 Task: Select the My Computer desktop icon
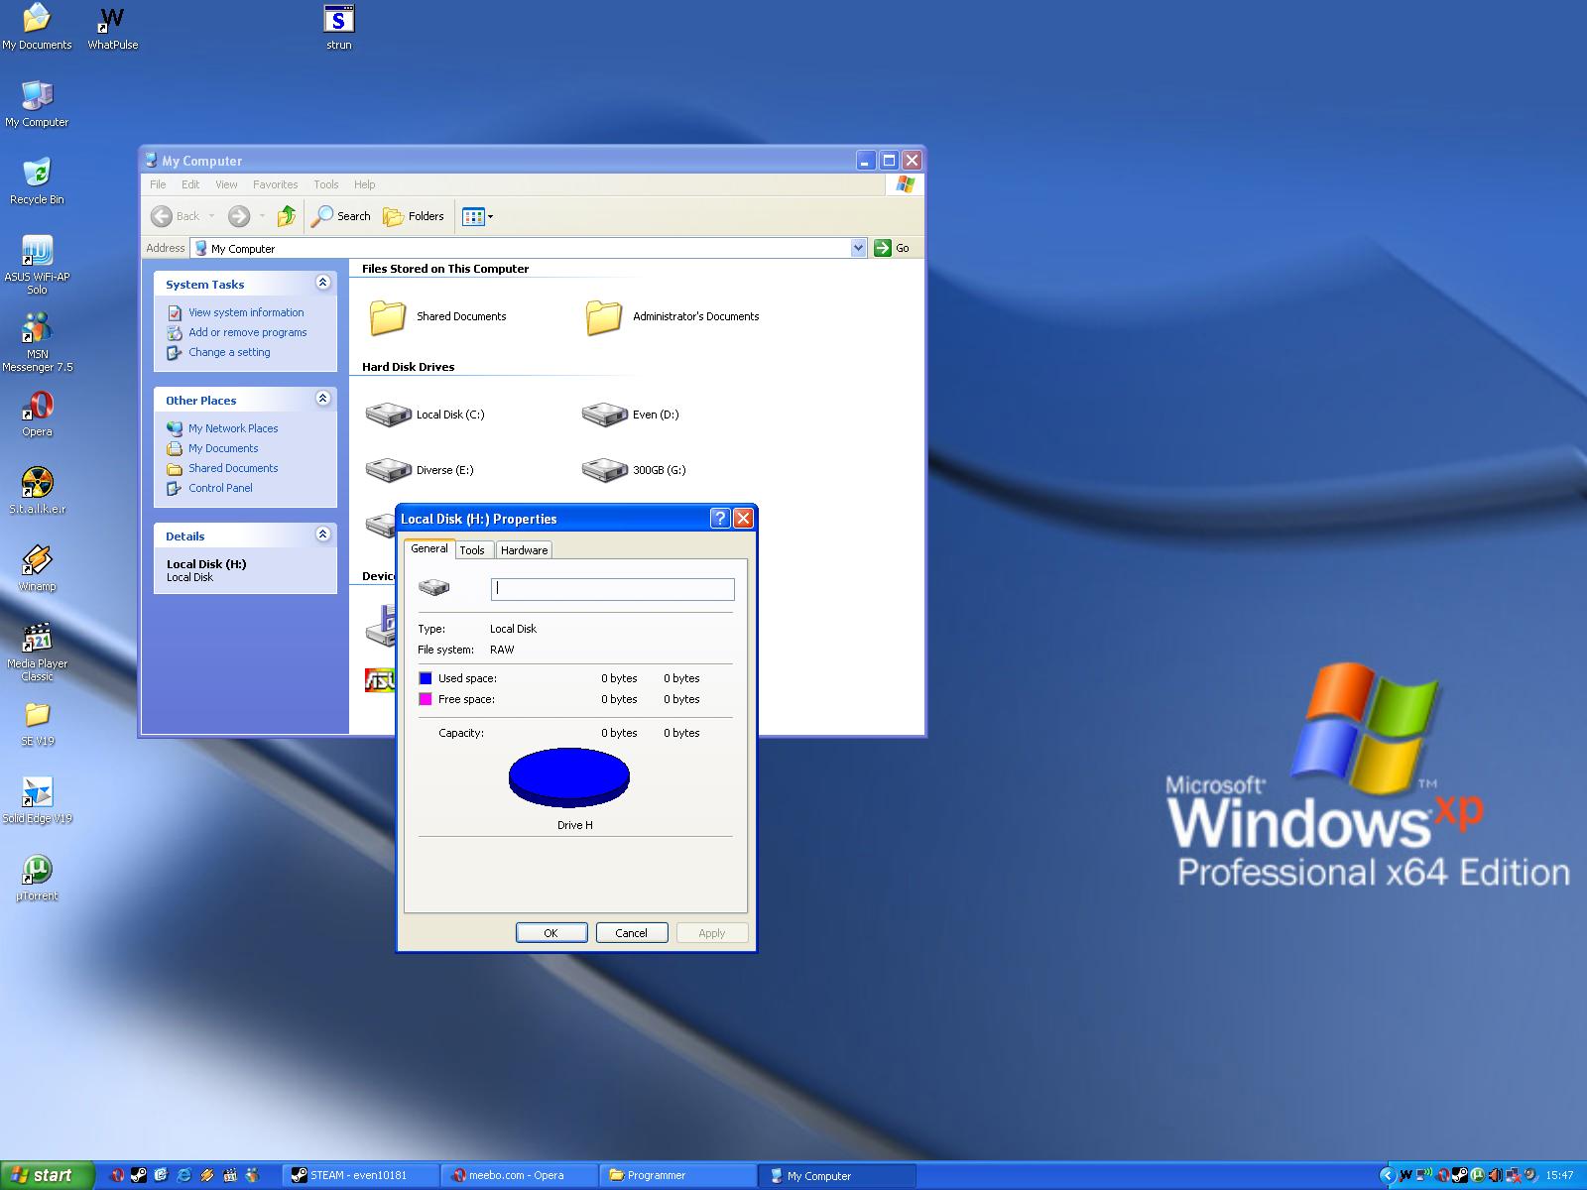click(37, 104)
